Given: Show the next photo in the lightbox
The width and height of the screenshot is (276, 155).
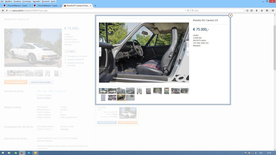Looking at the screenshot, I should click(188, 52).
